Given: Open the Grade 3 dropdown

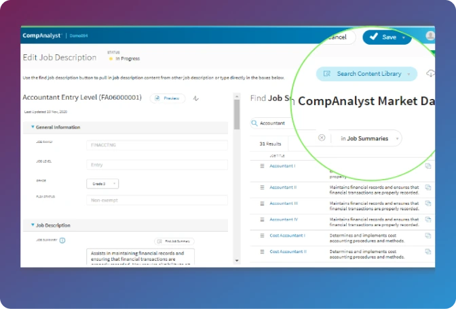Looking at the screenshot, I should (x=102, y=184).
